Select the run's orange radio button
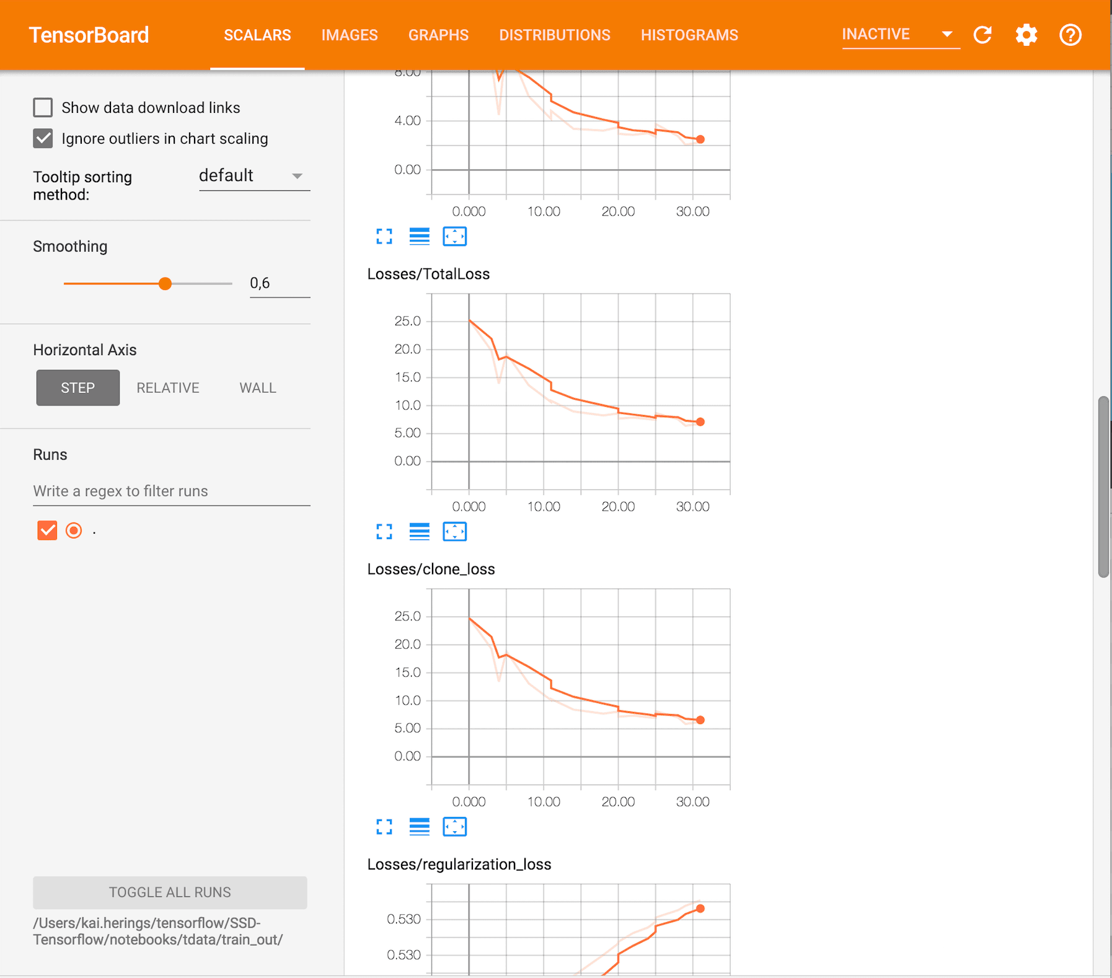This screenshot has width=1112, height=978. click(74, 531)
